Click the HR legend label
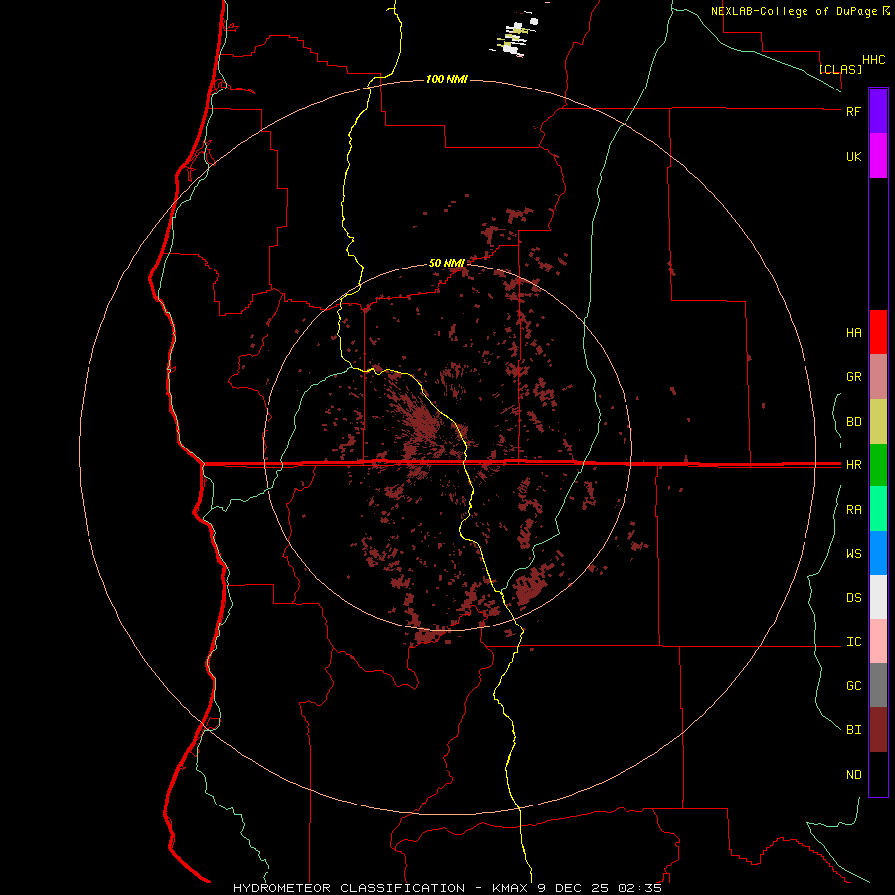Viewport: 895px width, 895px height. 853,465
